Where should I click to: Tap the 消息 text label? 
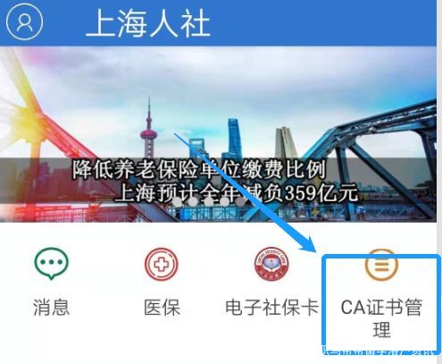(52, 308)
